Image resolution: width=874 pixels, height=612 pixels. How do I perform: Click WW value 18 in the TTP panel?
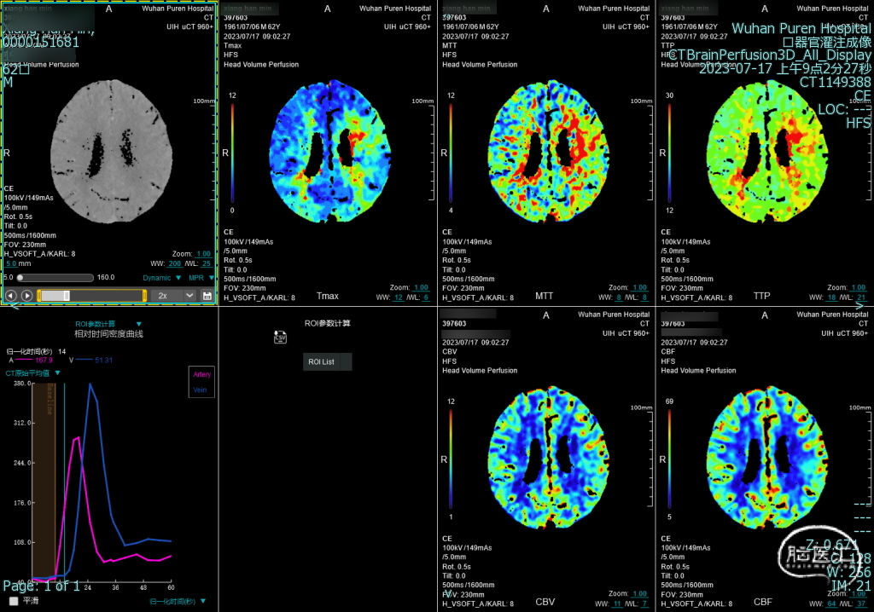click(x=831, y=297)
